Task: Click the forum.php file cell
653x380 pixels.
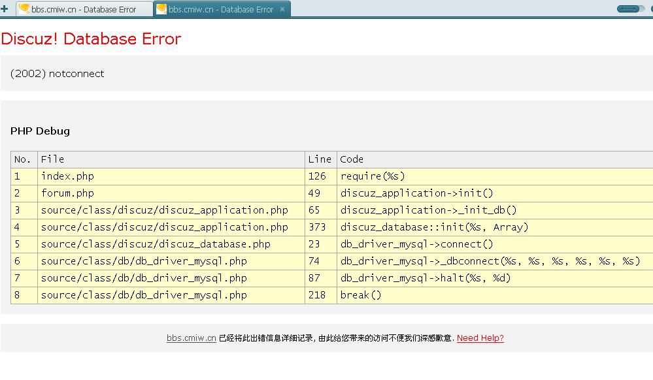Action: (x=171, y=193)
